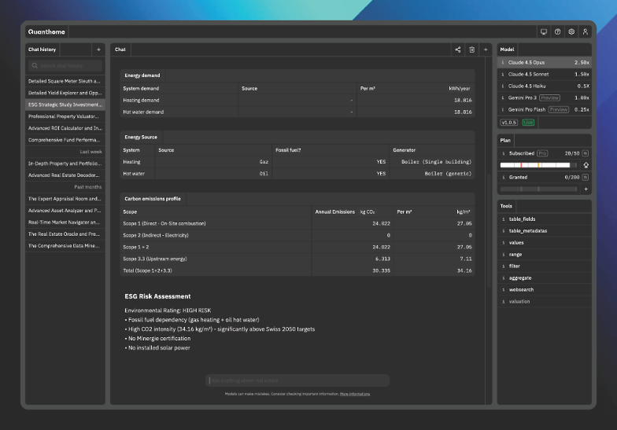The width and height of the screenshot is (617, 430).
Task: Open settings via the gear icon
Action: tap(571, 32)
